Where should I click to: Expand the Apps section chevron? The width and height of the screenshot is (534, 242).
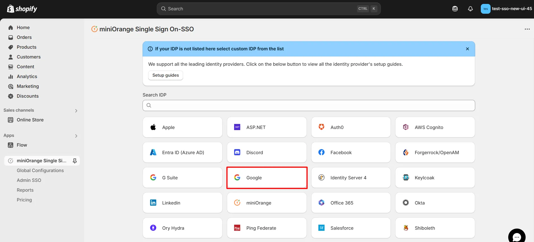pyautogui.click(x=76, y=136)
